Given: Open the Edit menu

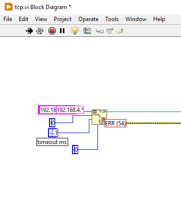Looking at the screenshot, I should pyautogui.click(x=24, y=19).
